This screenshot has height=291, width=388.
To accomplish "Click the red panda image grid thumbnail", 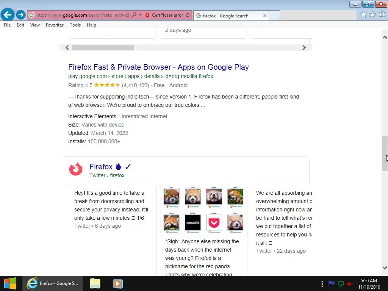I will click(203, 209).
